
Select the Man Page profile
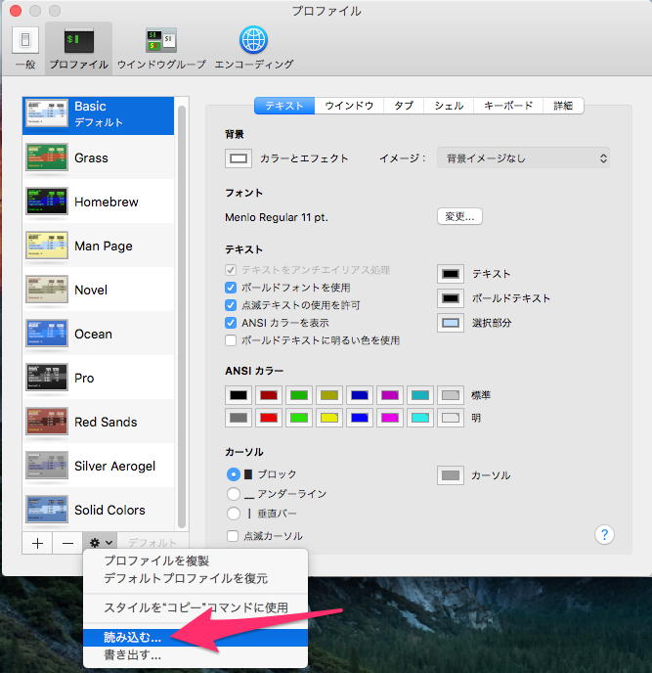point(98,246)
